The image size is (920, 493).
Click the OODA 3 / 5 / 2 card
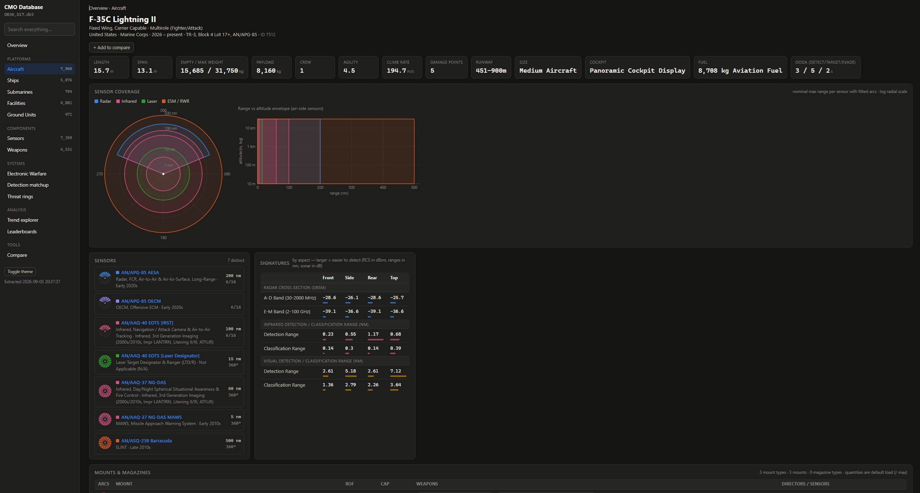pyautogui.click(x=825, y=67)
